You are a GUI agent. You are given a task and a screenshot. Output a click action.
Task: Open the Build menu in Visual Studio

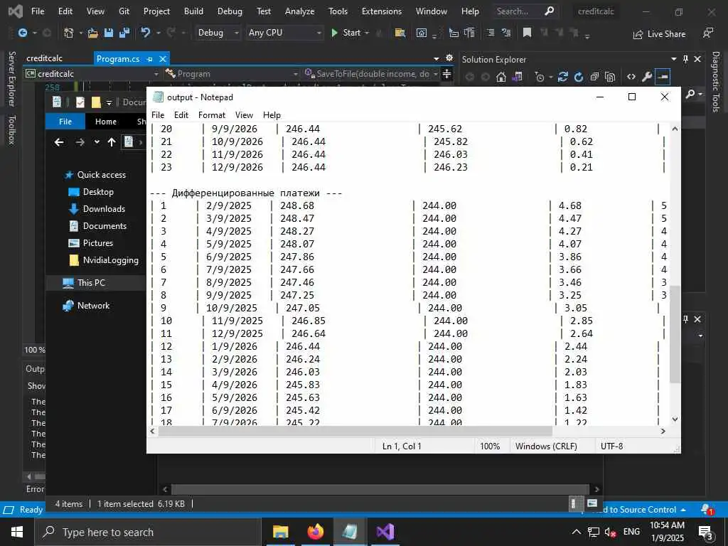click(193, 11)
